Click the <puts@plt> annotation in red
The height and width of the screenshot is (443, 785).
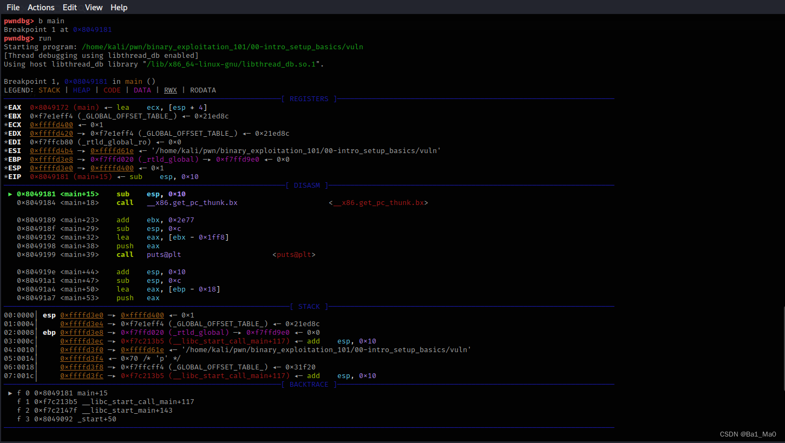[x=294, y=255]
